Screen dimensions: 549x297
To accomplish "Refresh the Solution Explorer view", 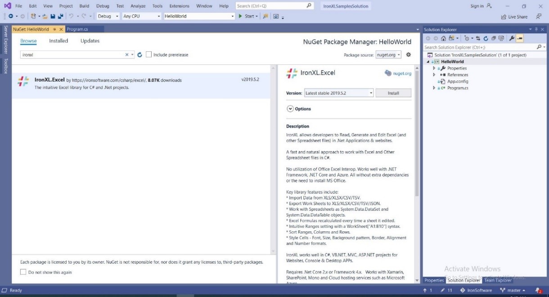I will tap(486, 38).
